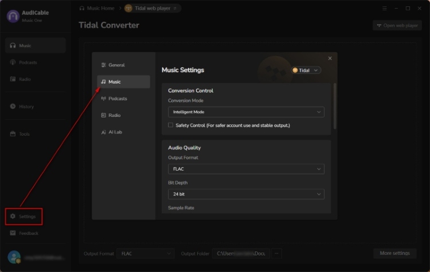The width and height of the screenshot is (430, 272).
Task: Open Podcasts in the left sidebar
Action: pyautogui.click(x=36, y=62)
